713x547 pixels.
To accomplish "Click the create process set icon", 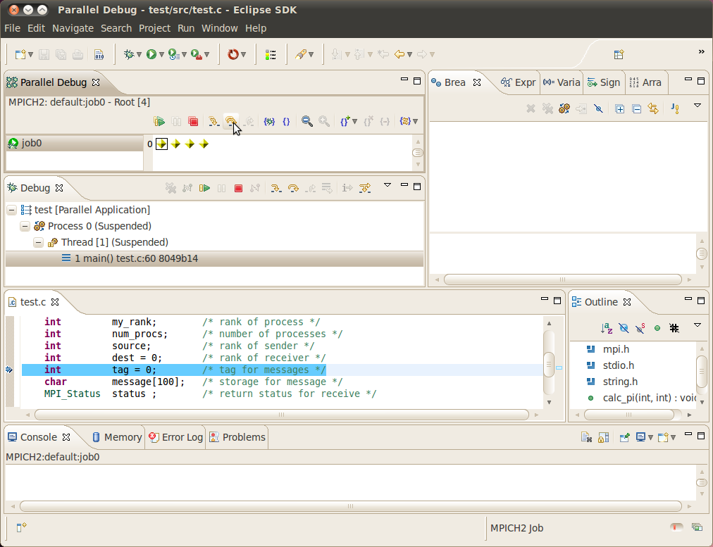I will tap(345, 121).
